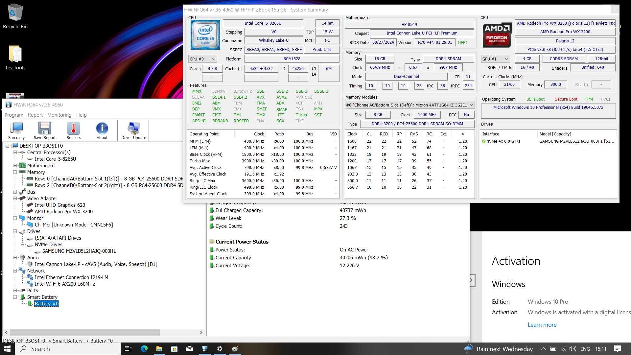Open the TestTools folder on desktop
631x355 pixels.
[15, 58]
